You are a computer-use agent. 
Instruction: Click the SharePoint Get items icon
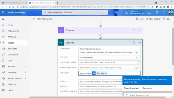(x=61, y=42)
